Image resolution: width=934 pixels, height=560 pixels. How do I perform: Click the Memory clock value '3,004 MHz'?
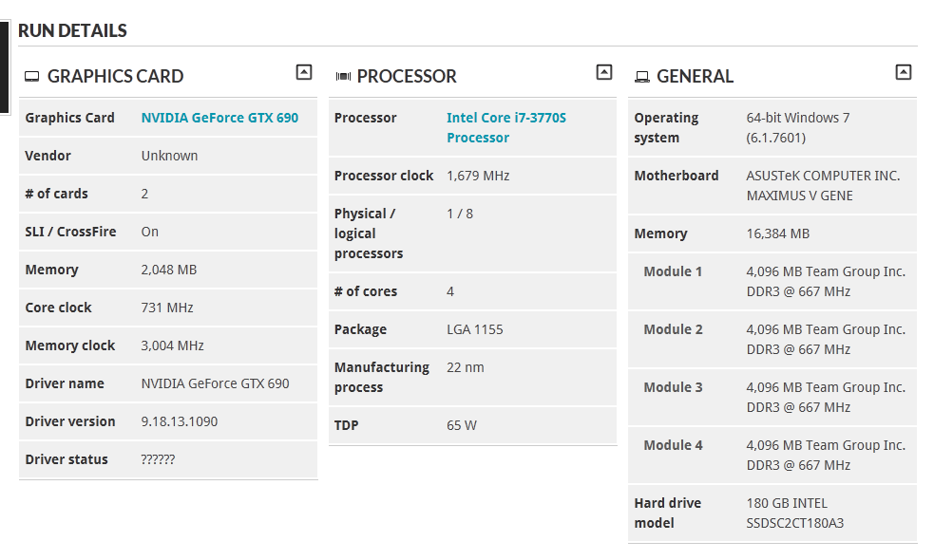click(172, 345)
